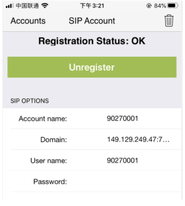
Task: Tap the Registration Status: OK text
Action: point(92,41)
